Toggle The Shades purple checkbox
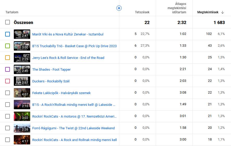 tap(8, 69)
